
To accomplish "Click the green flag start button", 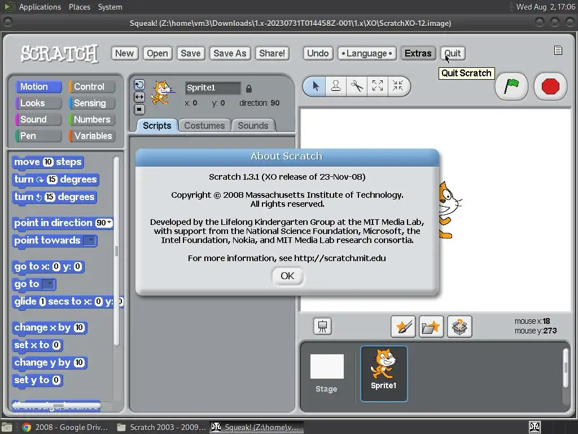I will coord(511,86).
